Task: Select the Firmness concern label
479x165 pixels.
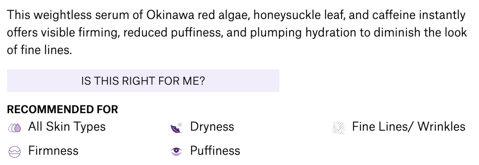Action: (53, 151)
